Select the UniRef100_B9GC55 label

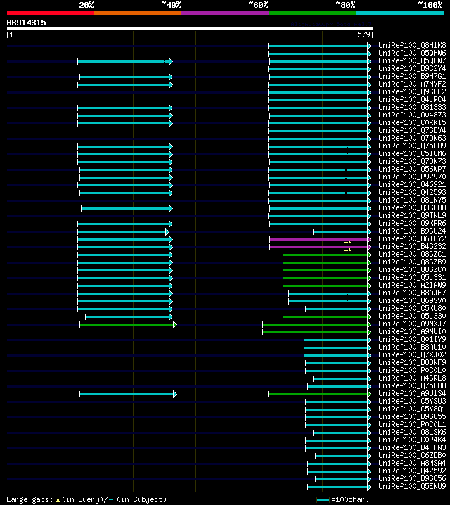click(x=412, y=416)
